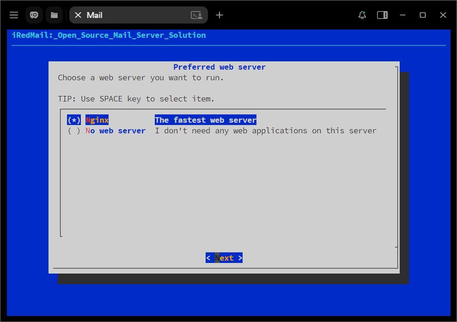Viewport: 457px width, 322px height.
Task: Open the hamburger menu
Action: tap(13, 15)
